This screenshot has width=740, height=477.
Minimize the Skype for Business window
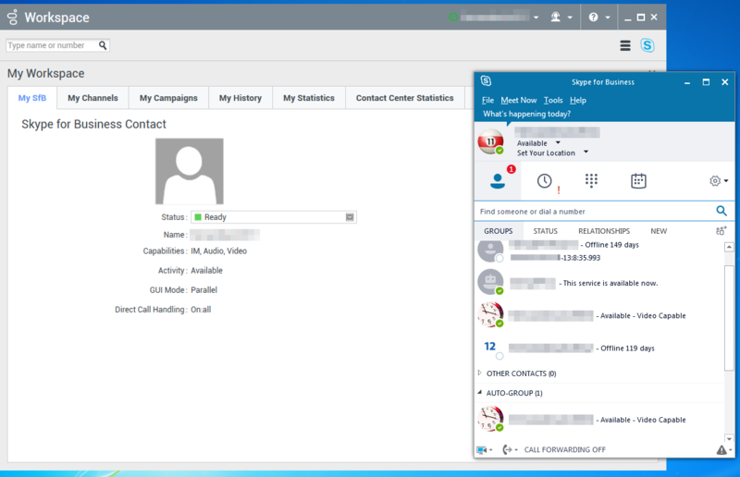[687, 82]
